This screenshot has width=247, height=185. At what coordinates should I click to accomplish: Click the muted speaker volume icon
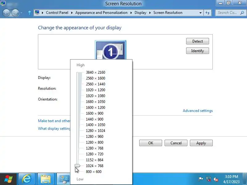[216, 179]
